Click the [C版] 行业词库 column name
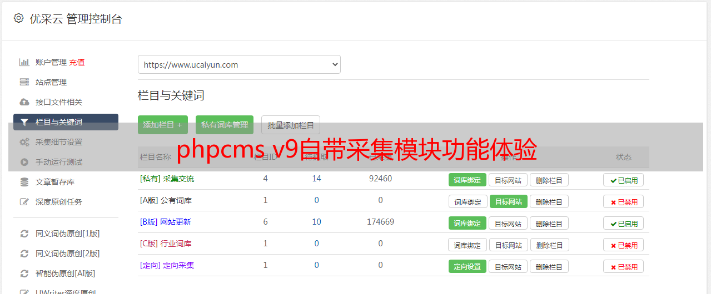This screenshot has height=294, width=711. (x=166, y=244)
